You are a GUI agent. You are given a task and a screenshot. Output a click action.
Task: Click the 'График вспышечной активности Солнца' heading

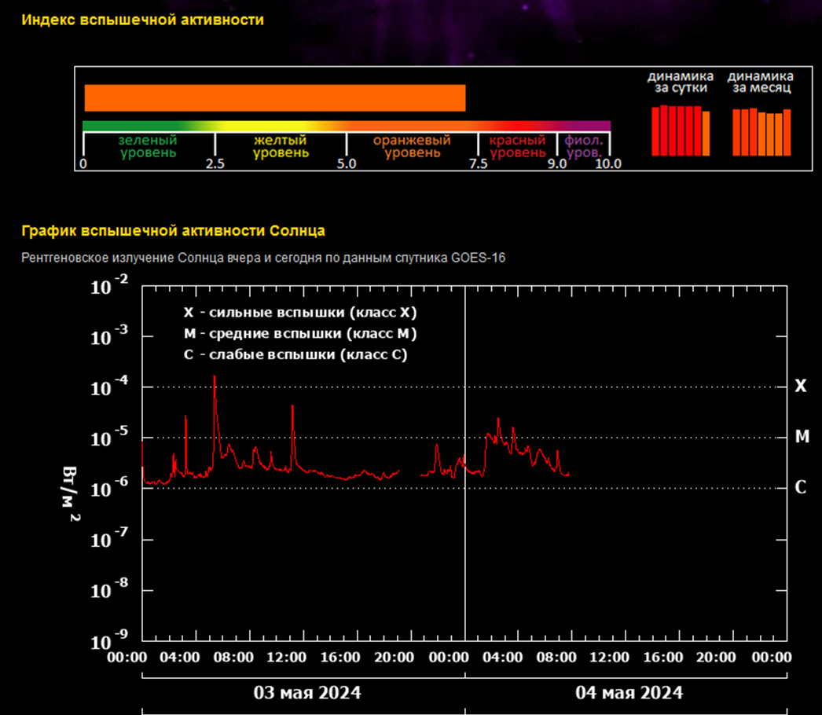pos(173,231)
